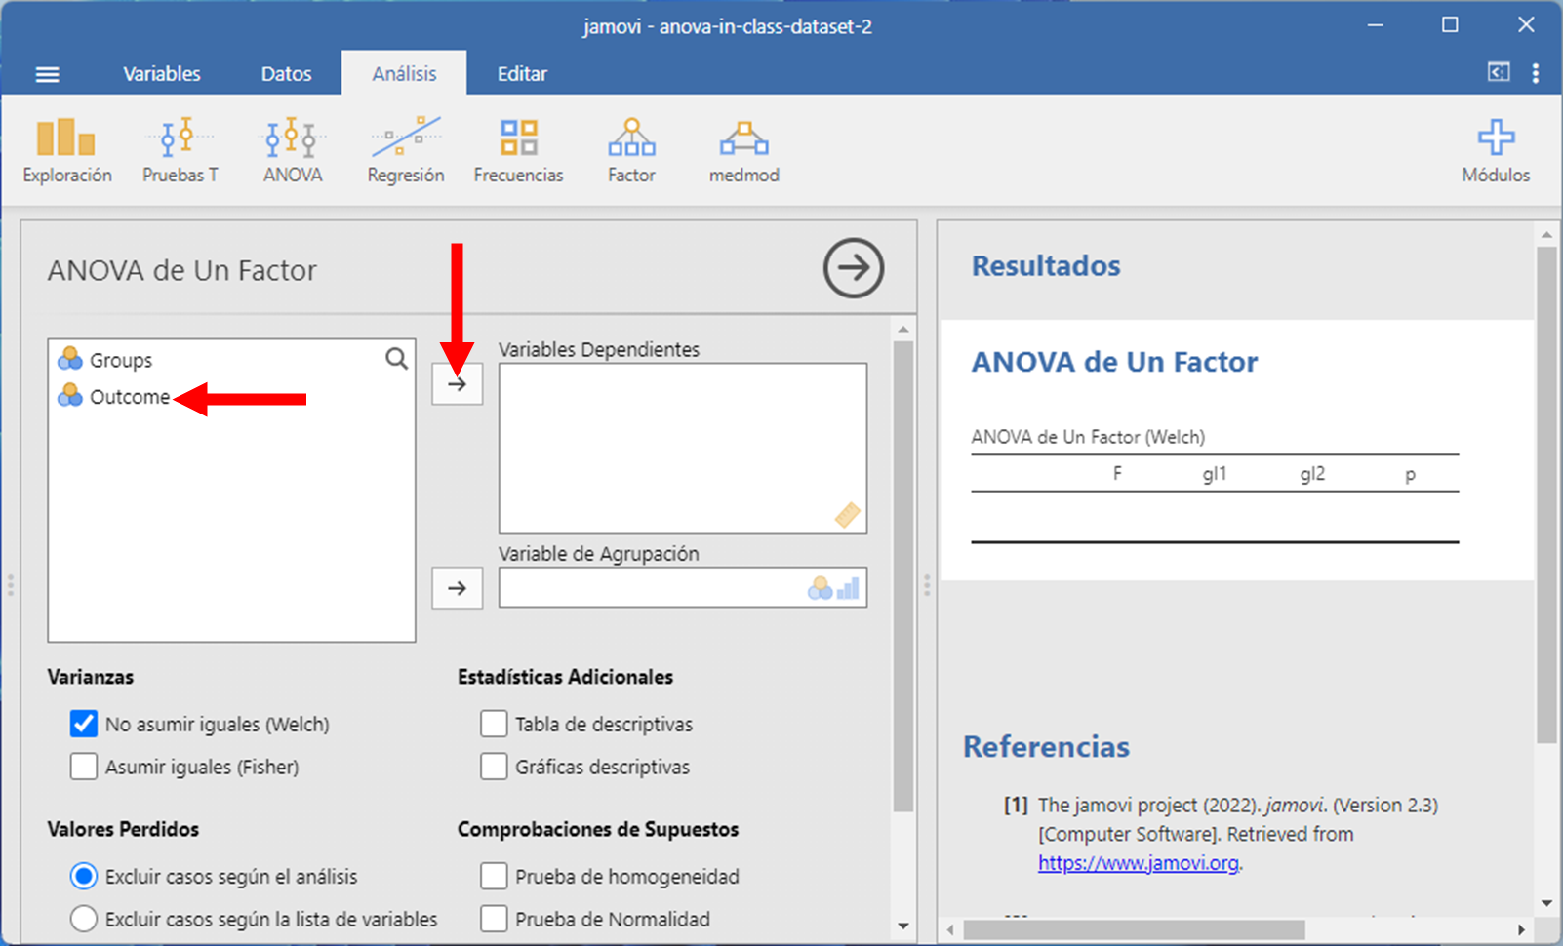Viewport: 1563px width, 946px height.
Task: Open the Exploración analysis menu
Action: coord(66,150)
